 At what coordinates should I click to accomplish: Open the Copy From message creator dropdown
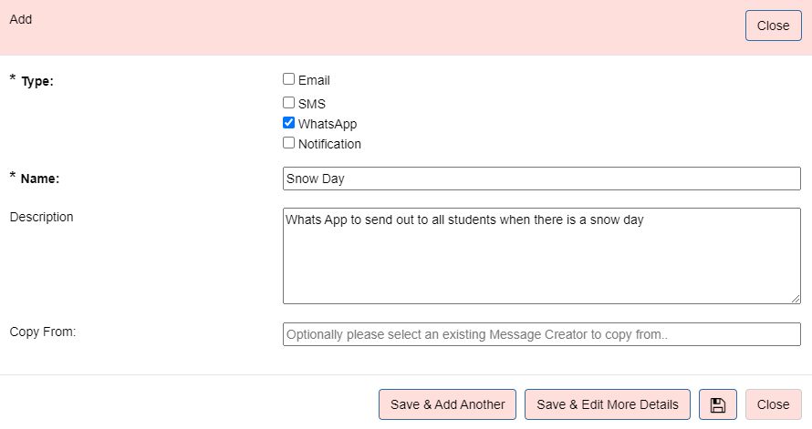point(542,334)
